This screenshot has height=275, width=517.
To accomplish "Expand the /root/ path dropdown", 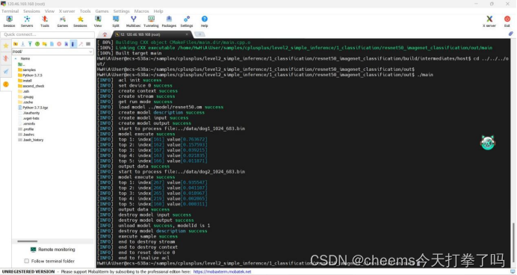I will click(90, 52).
